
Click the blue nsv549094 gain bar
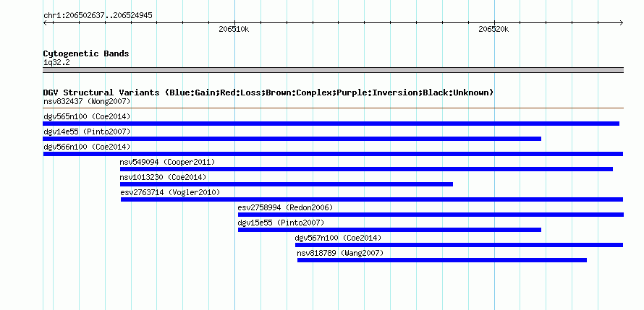[366, 169]
